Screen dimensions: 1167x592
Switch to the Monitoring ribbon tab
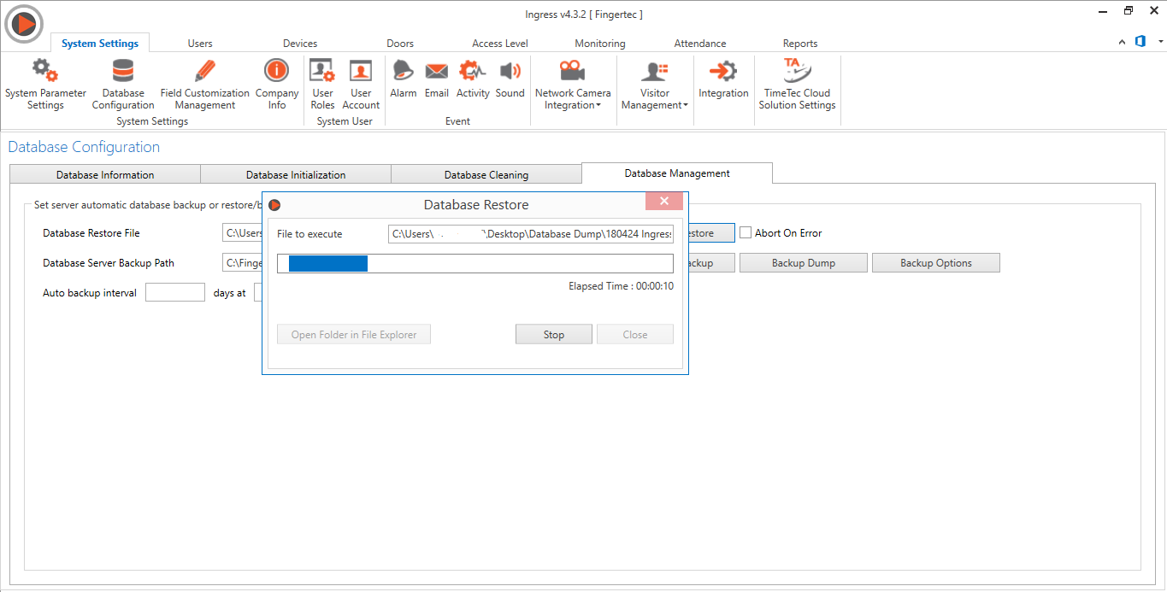pos(600,44)
